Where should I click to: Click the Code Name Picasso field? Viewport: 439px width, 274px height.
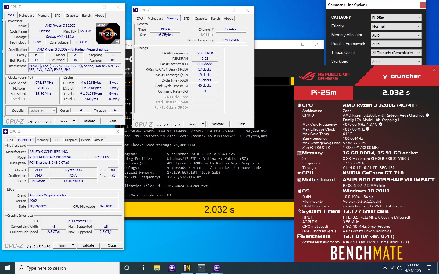(45, 31)
